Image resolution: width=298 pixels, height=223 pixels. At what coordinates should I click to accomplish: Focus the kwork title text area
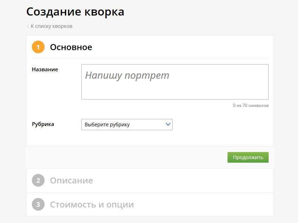click(175, 82)
